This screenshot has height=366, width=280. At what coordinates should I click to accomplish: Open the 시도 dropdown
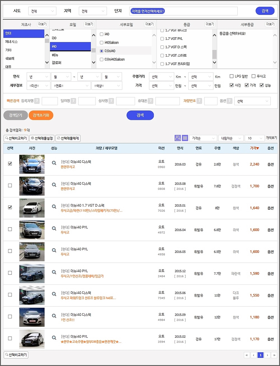[42, 11]
